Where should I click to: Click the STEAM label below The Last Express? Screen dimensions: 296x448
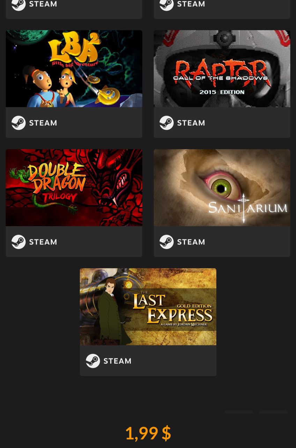(117, 361)
